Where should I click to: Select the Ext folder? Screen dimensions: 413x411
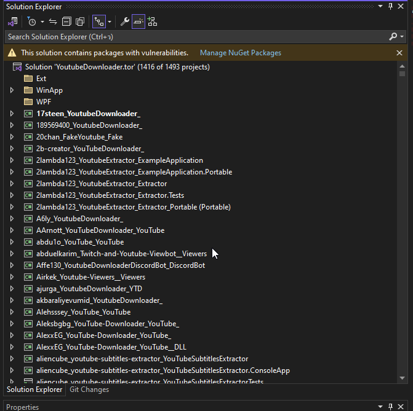pyautogui.click(x=41, y=79)
